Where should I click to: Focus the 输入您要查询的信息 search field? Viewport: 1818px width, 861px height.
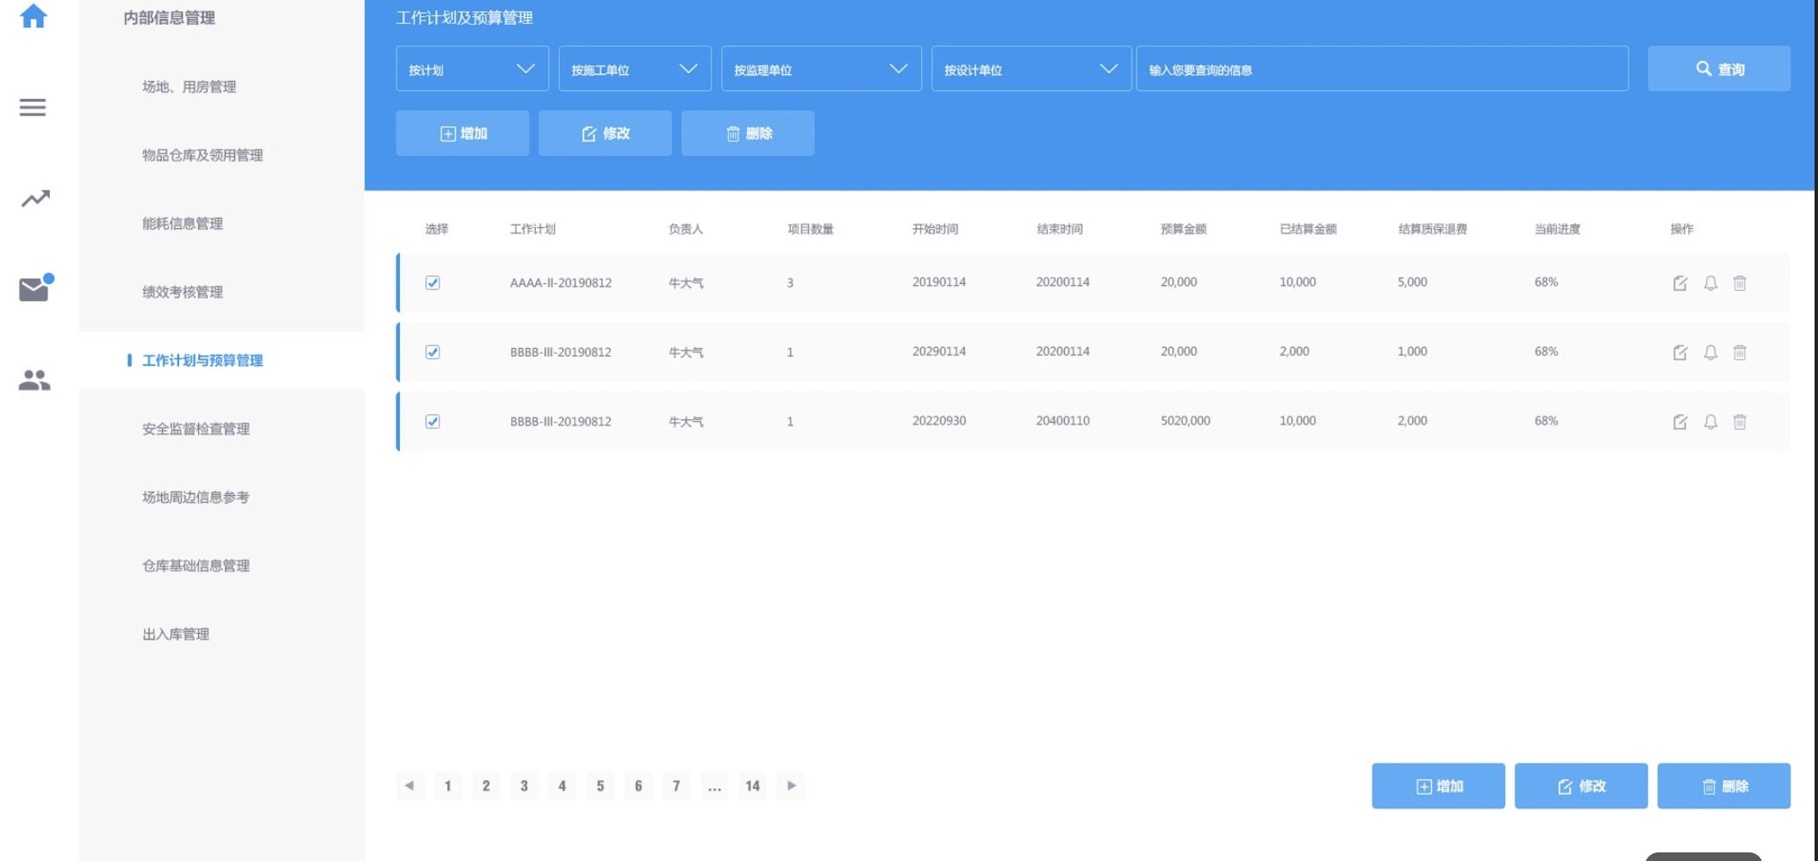[1383, 69]
